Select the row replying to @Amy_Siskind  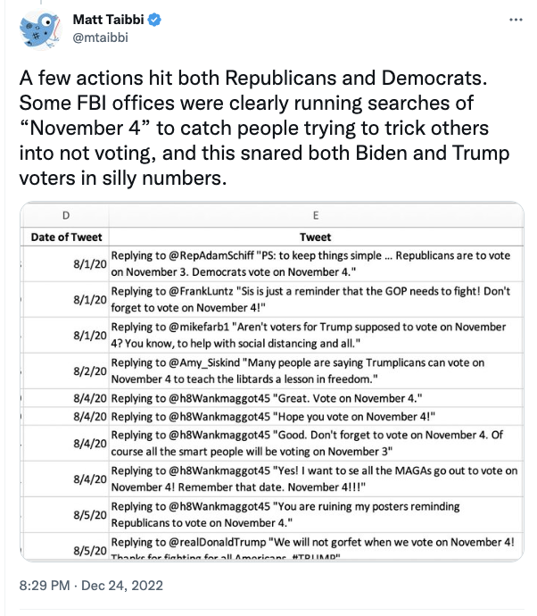272,370
